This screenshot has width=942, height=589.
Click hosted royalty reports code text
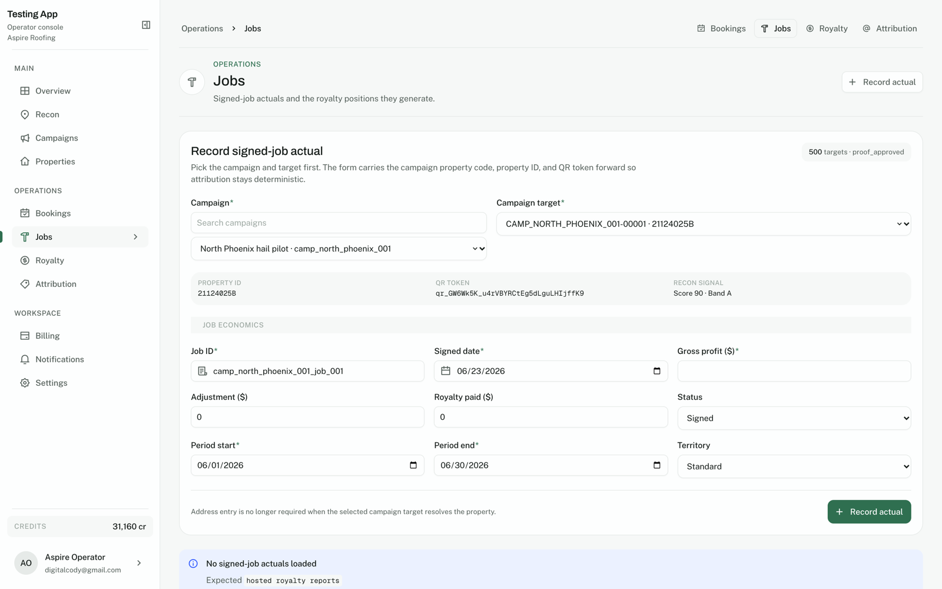(x=293, y=581)
